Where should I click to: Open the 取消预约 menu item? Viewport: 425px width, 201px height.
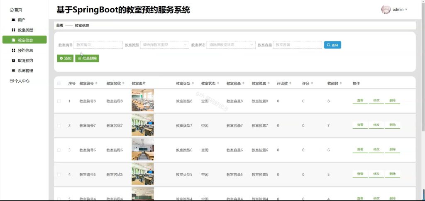24,60
